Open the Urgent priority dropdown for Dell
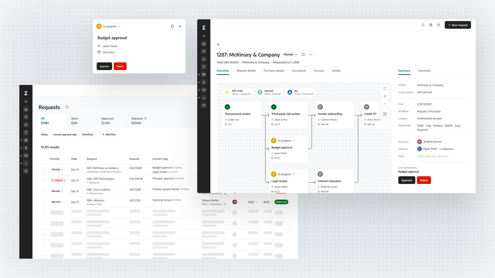 tap(57, 181)
